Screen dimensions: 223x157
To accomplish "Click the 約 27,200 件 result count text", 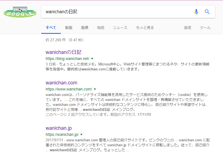I will (x=56, y=40).
